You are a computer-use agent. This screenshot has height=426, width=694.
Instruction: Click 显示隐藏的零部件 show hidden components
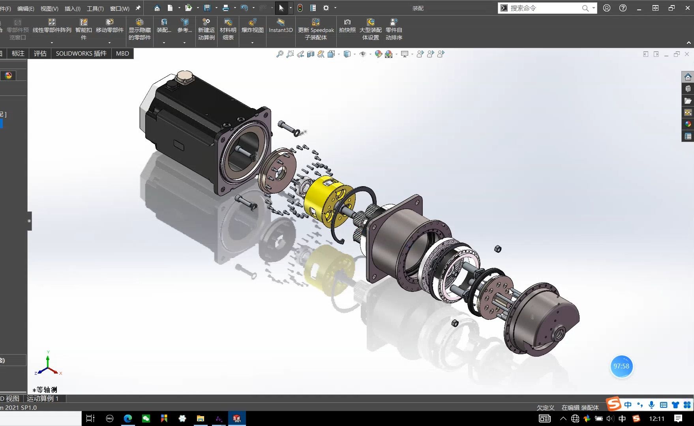tap(140, 29)
